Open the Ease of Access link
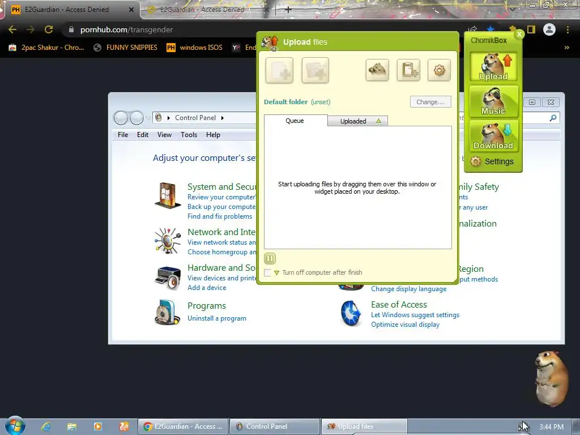580x435 pixels. pos(399,305)
